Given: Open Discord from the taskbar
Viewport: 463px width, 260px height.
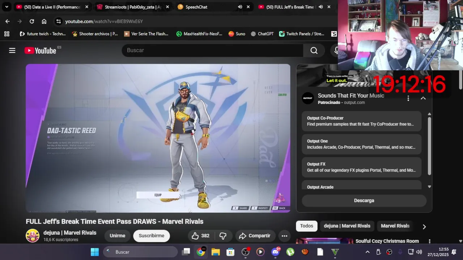Looking at the screenshot, I should point(276,252).
